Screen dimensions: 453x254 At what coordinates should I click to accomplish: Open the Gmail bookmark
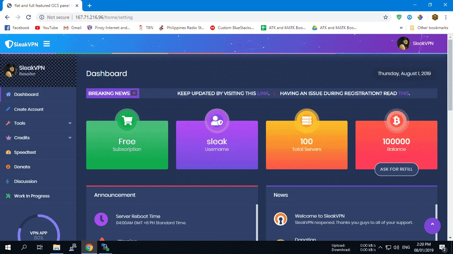(72, 28)
